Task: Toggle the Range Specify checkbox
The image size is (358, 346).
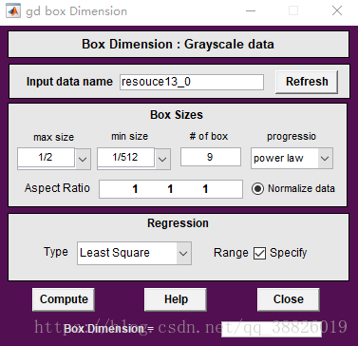Action: tap(259, 253)
